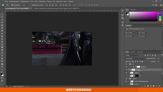Collapse the top layer group arrow

pyautogui.click(x=129, y=64)
